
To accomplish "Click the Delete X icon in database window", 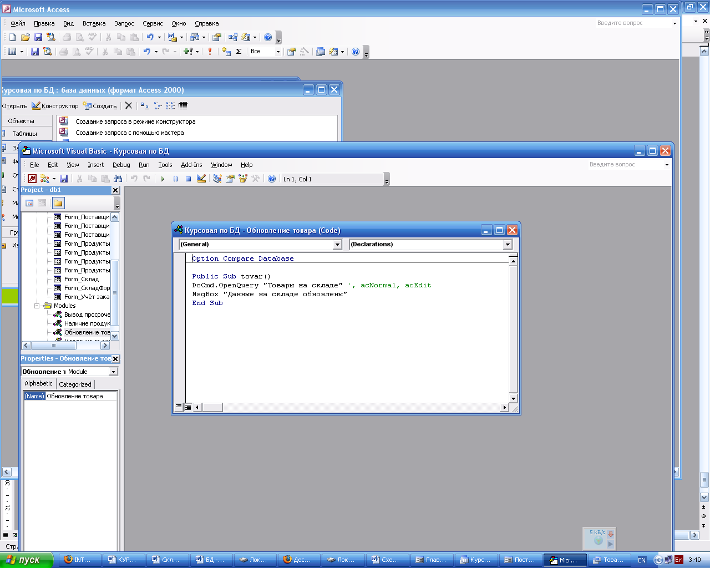I will click(129, 105).
